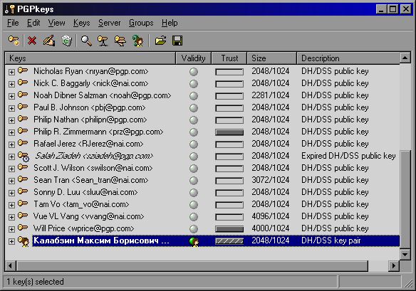Screen dimensions: 416x291
Task: Expand the Noah Dibner Salzman key
Action: tap(11, 96)
